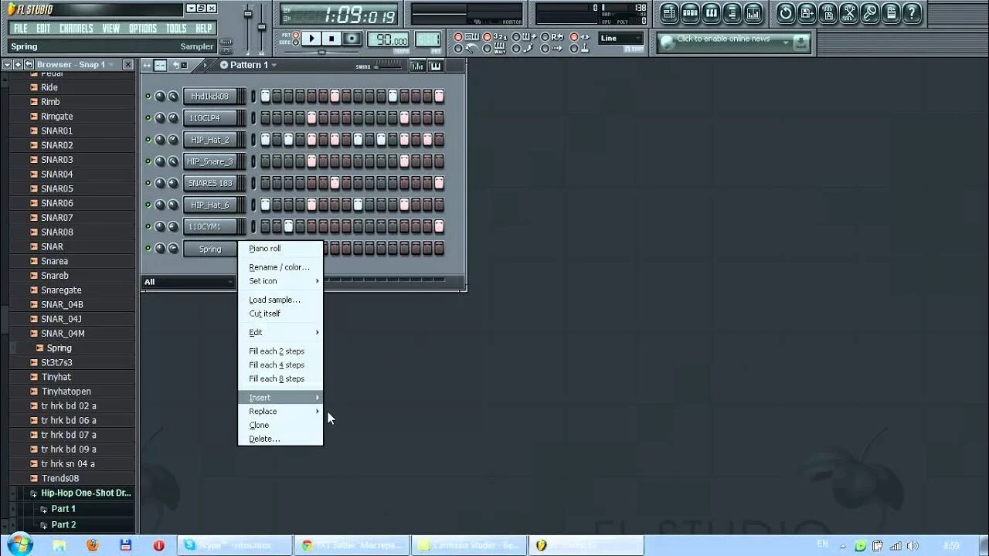Select the hhd1kck08 channel button
This screenshot has width=989, height=556.
point(209,97)
